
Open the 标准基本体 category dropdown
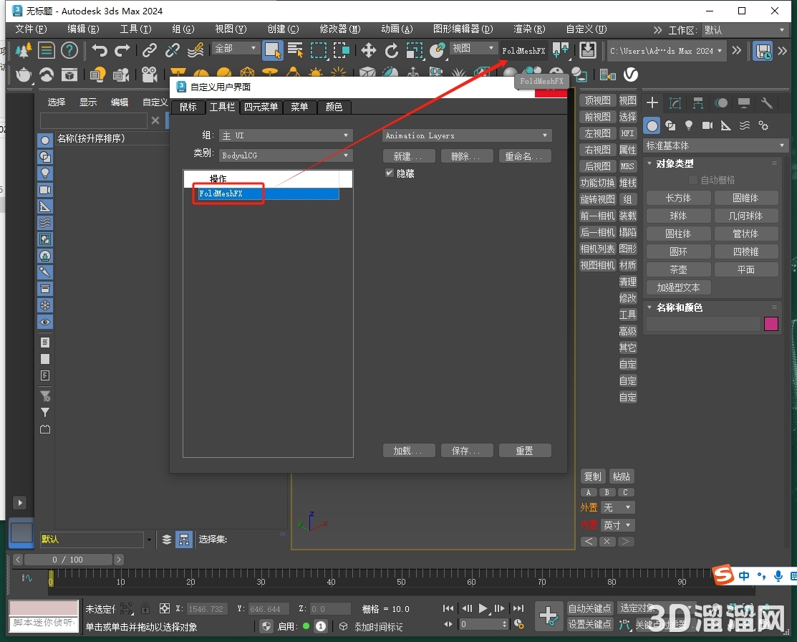[x=715, y=146]
